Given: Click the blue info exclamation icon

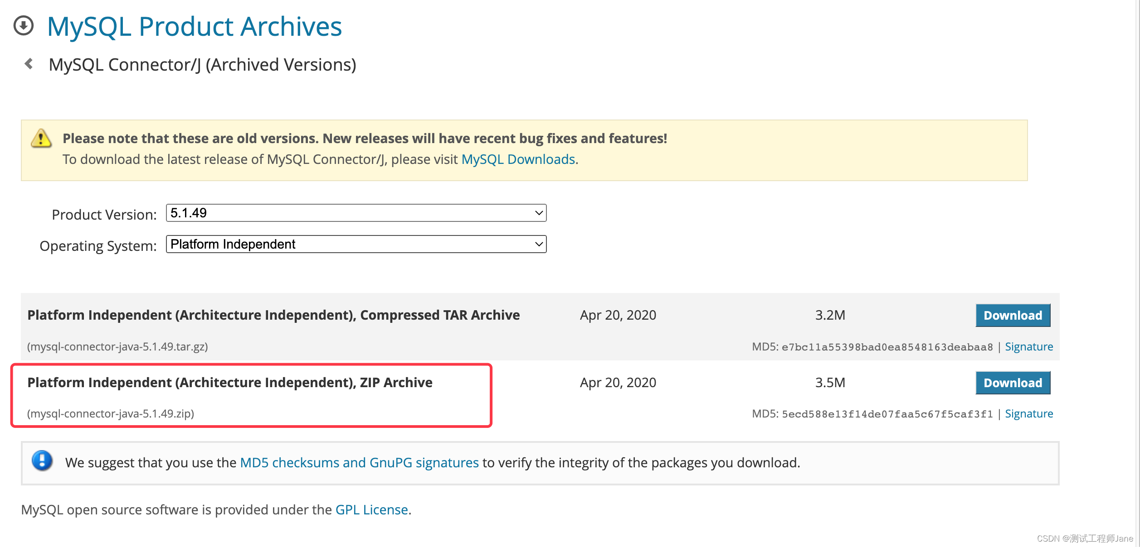Looking at the screenshot, I should 42,461.
